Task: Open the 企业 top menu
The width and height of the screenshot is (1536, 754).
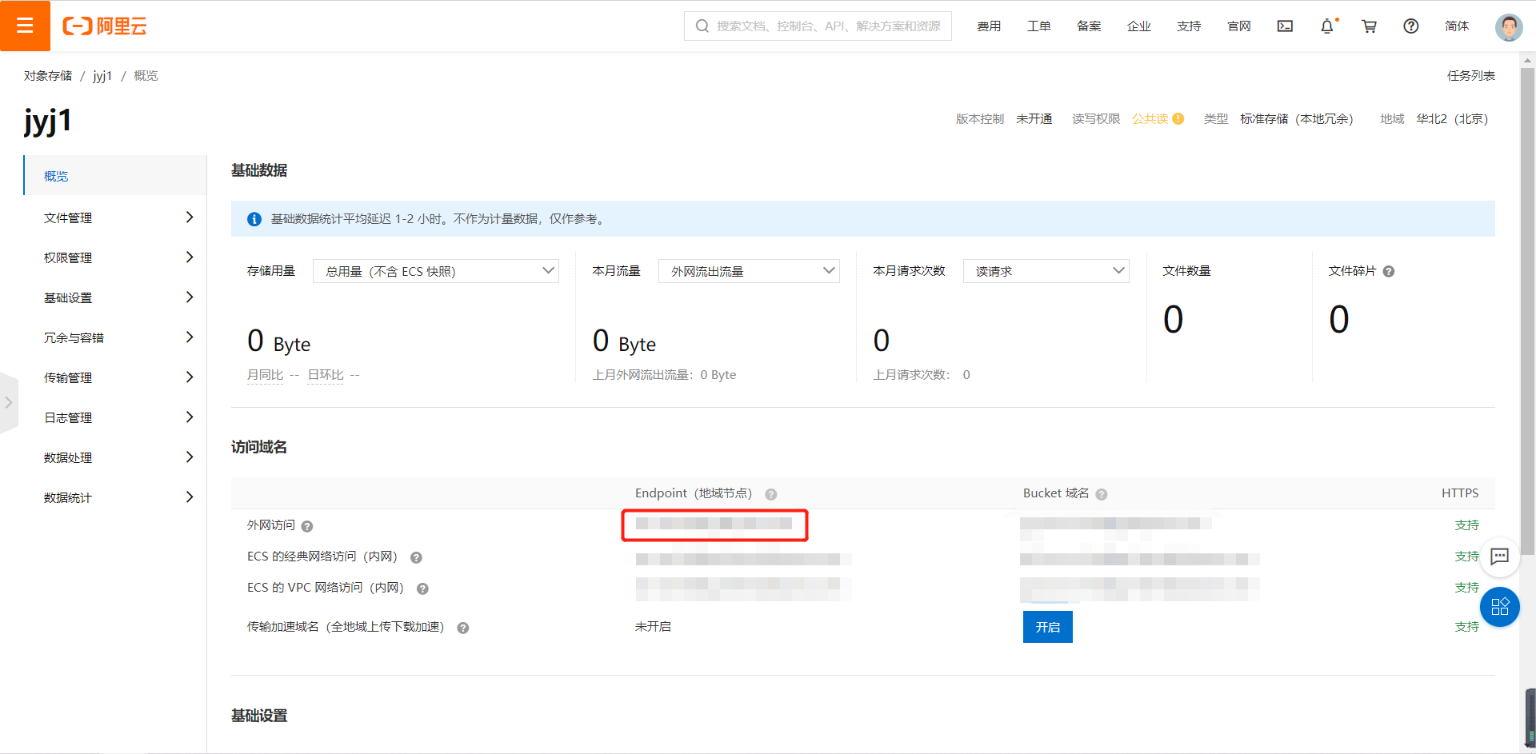Action: point(1139,26)
